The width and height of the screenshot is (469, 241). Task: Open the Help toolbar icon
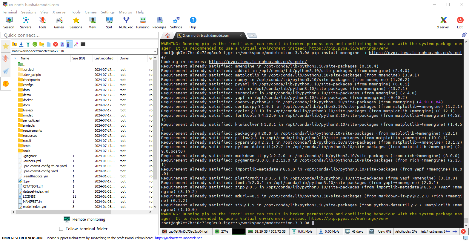(193, 23)
